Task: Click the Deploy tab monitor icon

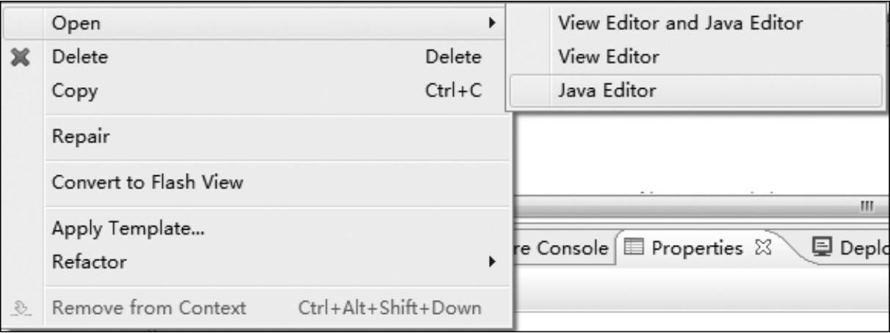Action: [x=820, y=249]
